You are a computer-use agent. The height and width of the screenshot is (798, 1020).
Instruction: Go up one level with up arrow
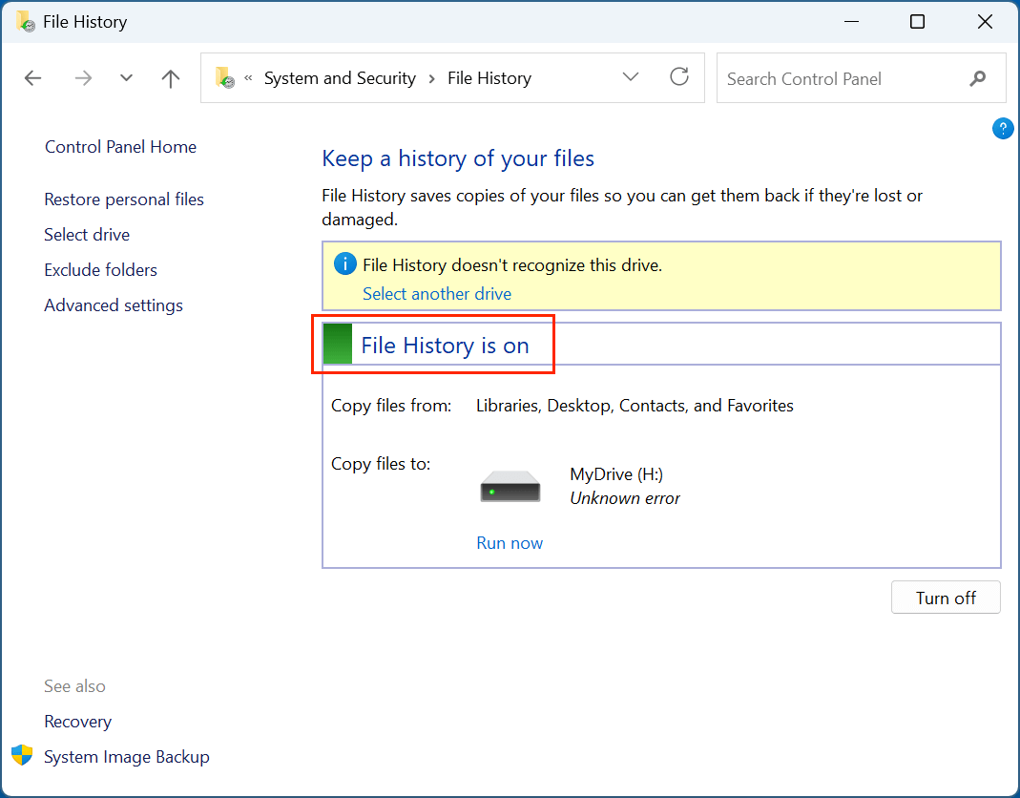pyautogui.click(x=171, y=78)
